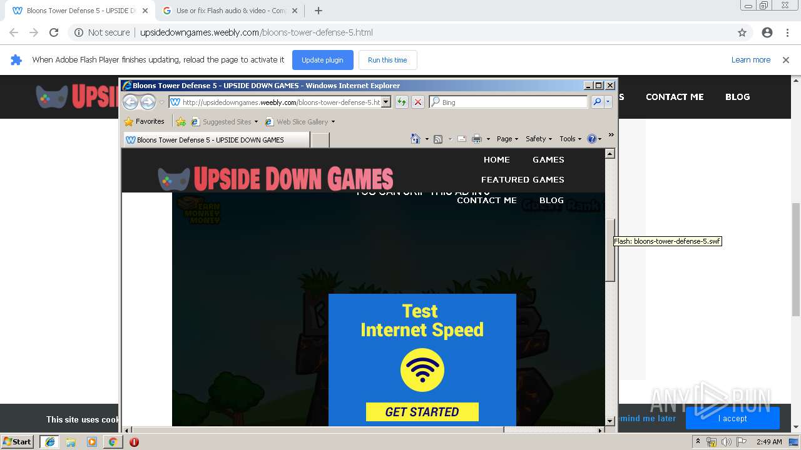Select the IE Bloons Tower Defense 5 tab
The image size is (801, 450).
coord(216,140)
